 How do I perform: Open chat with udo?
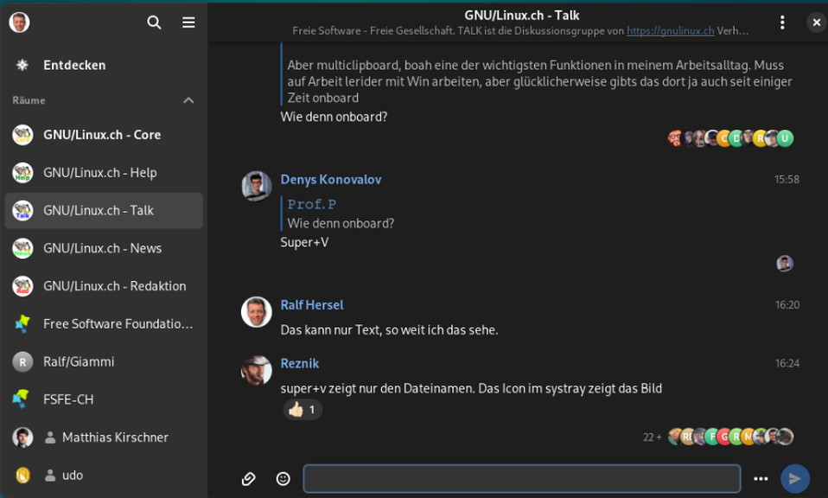pos(104,476)
